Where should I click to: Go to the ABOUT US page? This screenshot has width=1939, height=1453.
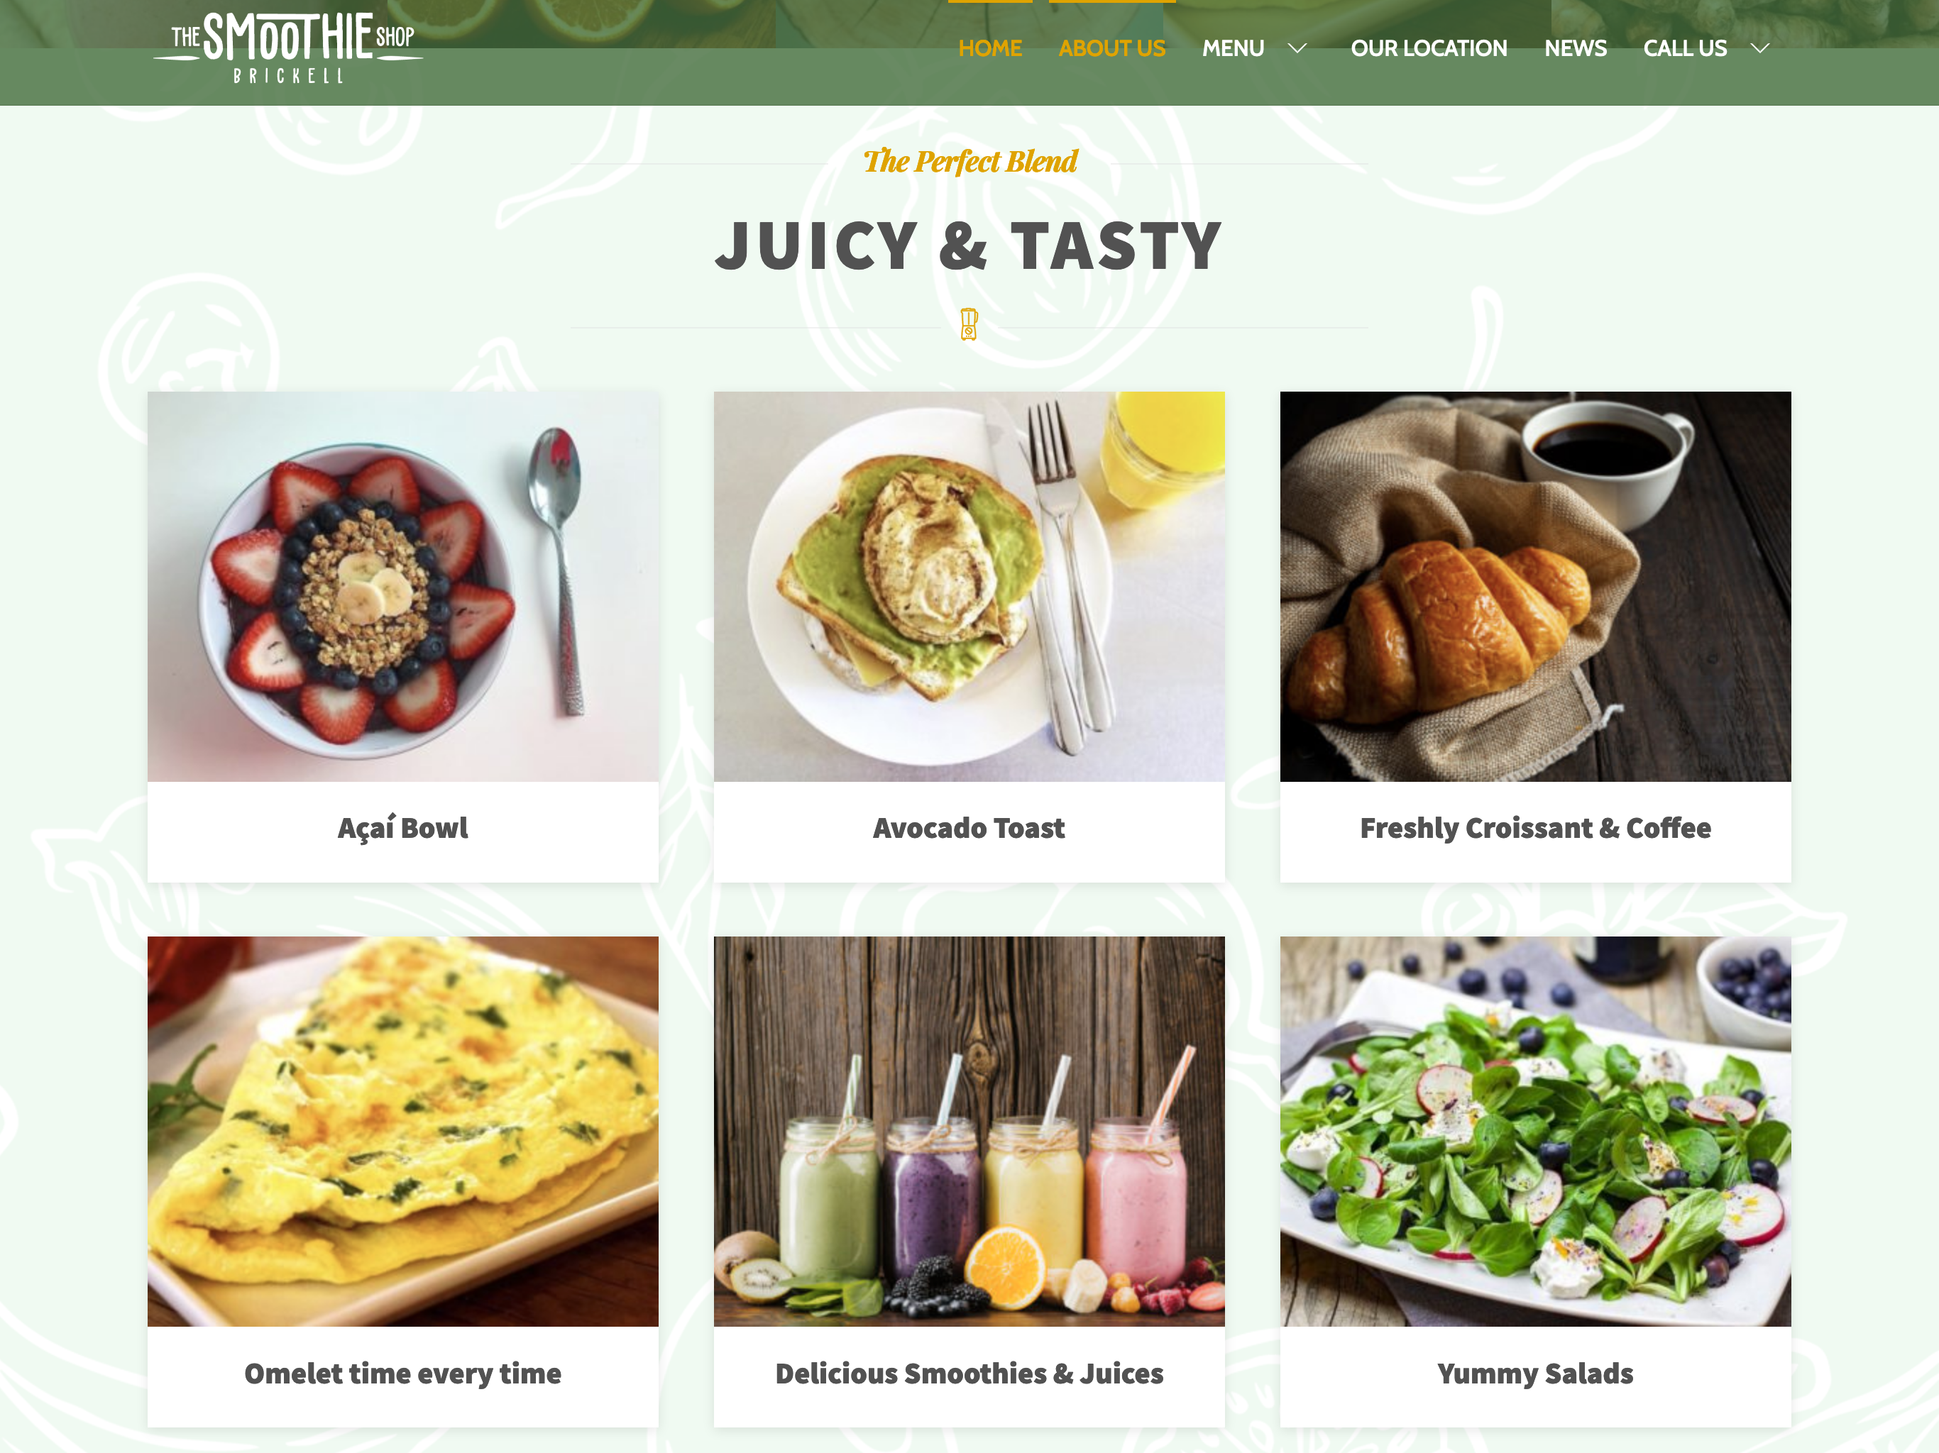click(x=1111, y=48)
